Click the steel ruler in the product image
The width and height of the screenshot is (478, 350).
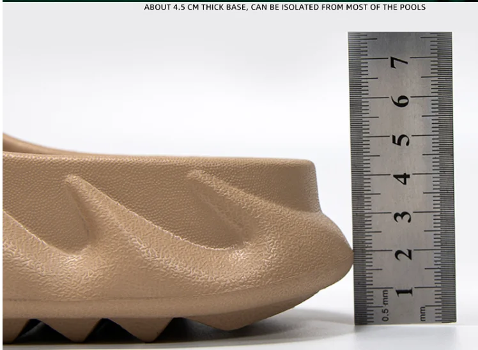(x=402, y=178)
